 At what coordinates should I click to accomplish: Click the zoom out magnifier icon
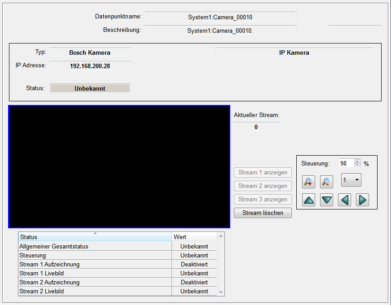(x=326, y=182)
